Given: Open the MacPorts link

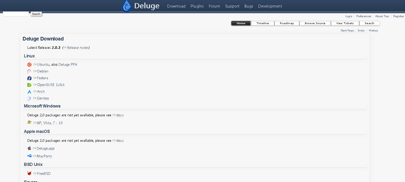Looking at the screenshot, I should [42, 156].
